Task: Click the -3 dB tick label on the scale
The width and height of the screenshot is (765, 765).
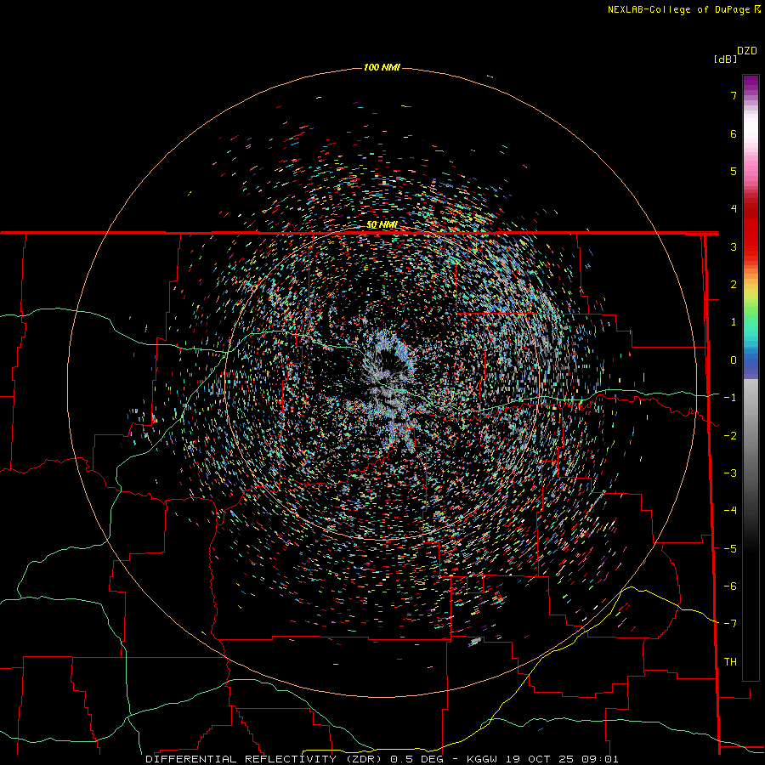Action: (730, 473)
